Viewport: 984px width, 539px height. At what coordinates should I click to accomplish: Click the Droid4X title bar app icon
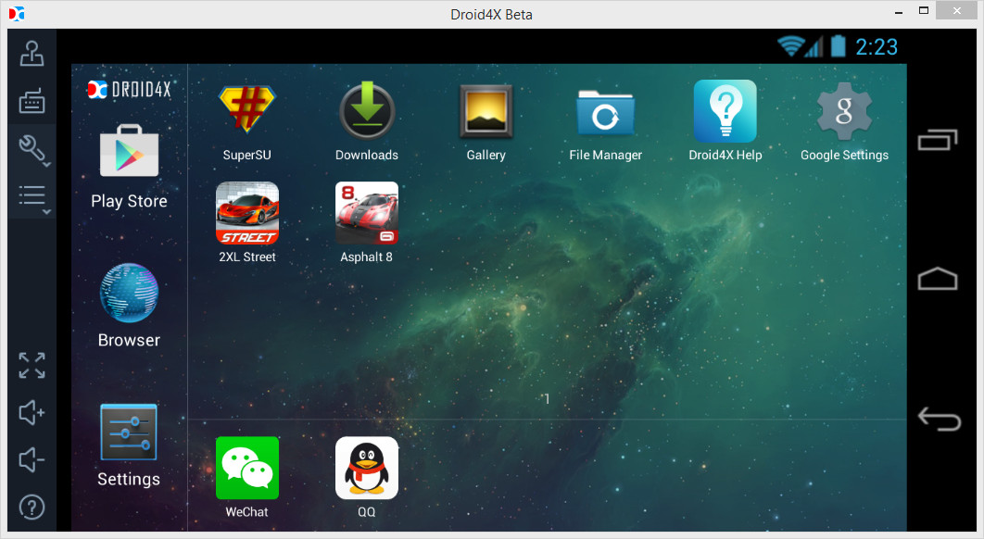point(17,13)
